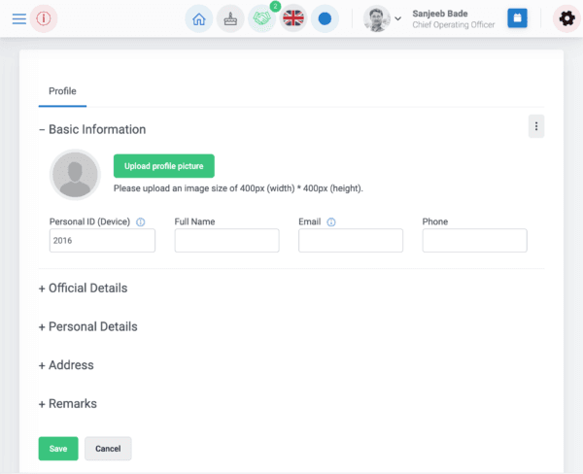The image size is (583, 474).
Task: Click info icon next to Email
Action: click(331, 221)
